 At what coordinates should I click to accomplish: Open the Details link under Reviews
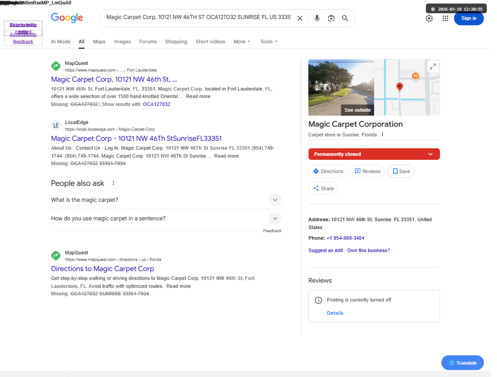(335, 313)
